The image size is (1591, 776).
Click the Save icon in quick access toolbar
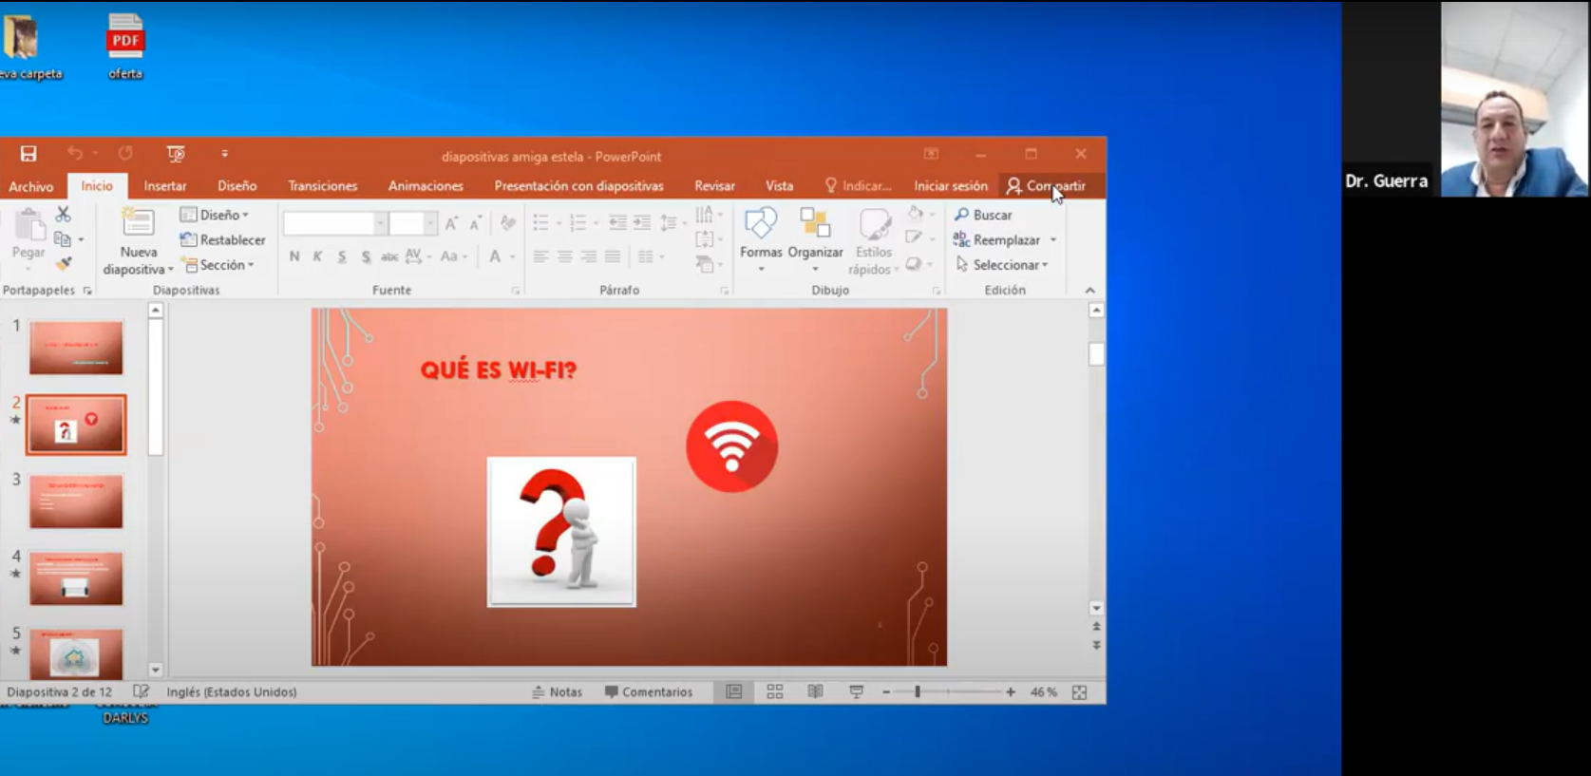point(28,154)
